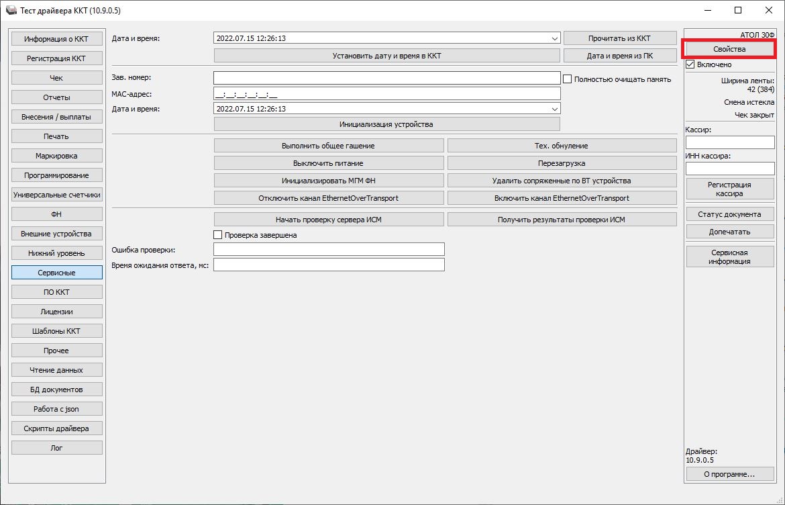Expand the top 'Дата и время' dropdown
This screenshot has height=505, width=785.
point(554,38)
